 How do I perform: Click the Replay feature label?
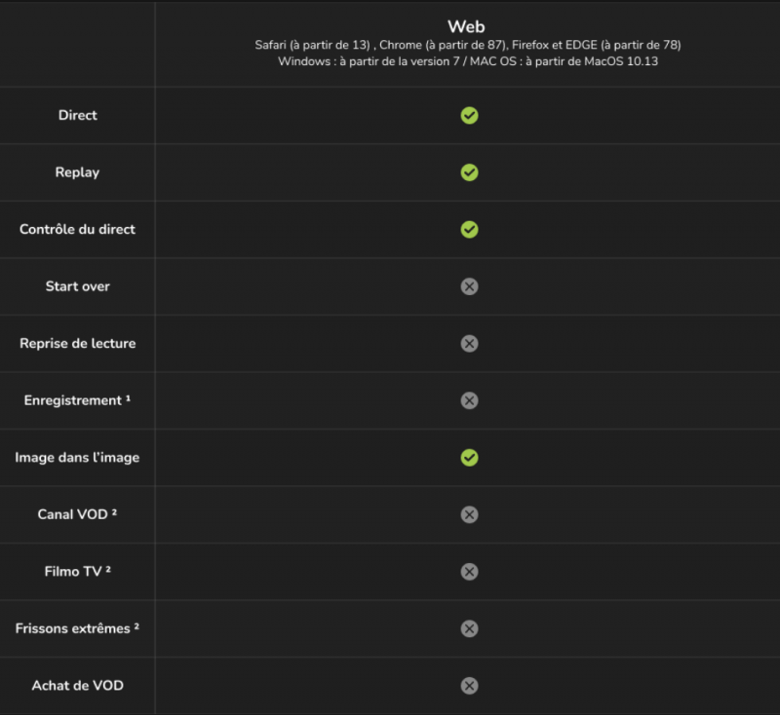[x=77, y=172]
